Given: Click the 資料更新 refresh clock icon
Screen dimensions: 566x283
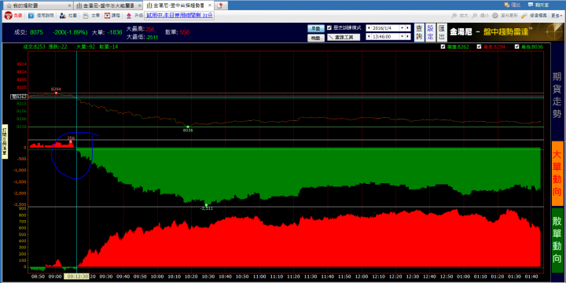Looking at the screenshot, I should click(x=495, y=16).
